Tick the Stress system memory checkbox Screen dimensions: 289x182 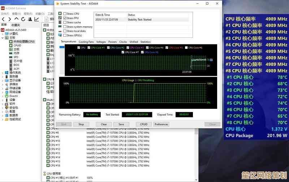click(x=65, y=27)
